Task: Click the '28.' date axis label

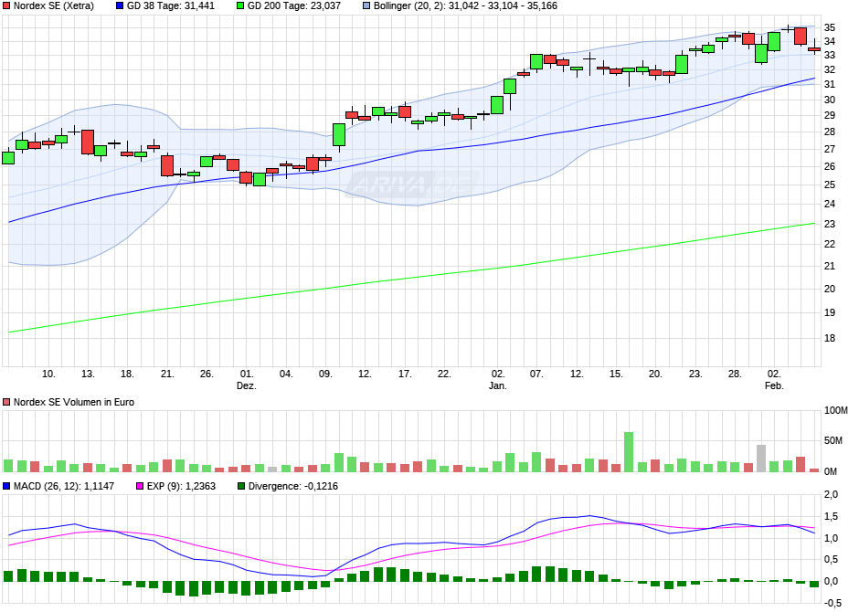Action: [x=735, y=374]
